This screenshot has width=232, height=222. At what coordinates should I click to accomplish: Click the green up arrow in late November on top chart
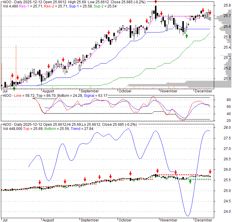pyautogui.click(x=186, y=36)
